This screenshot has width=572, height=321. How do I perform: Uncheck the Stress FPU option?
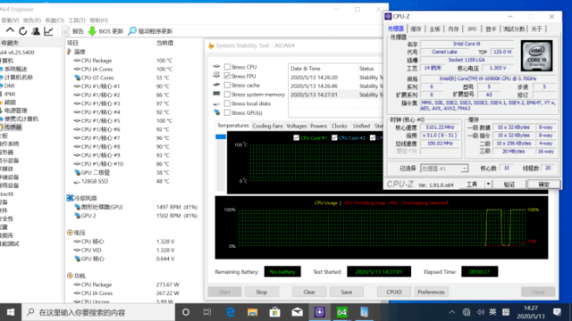click(227, 76)
